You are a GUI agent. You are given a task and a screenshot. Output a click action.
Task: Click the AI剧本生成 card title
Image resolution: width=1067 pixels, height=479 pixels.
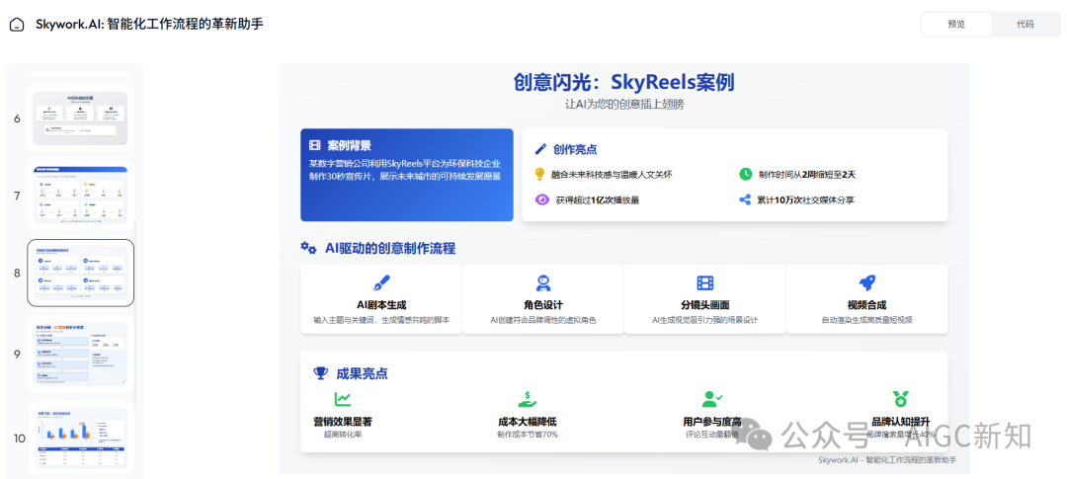[381, 305]
